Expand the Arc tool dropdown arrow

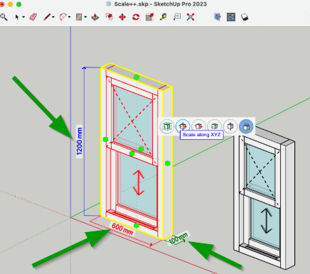[69, 17]
